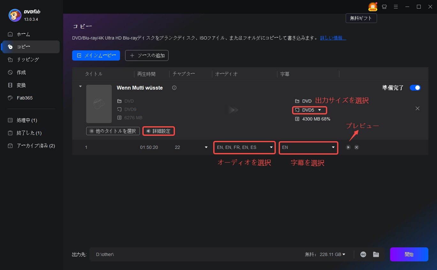437x270 pixels.
Task: Click the DVDFab monkey logo
Action: pyautogui.click(x=15, y=15)
